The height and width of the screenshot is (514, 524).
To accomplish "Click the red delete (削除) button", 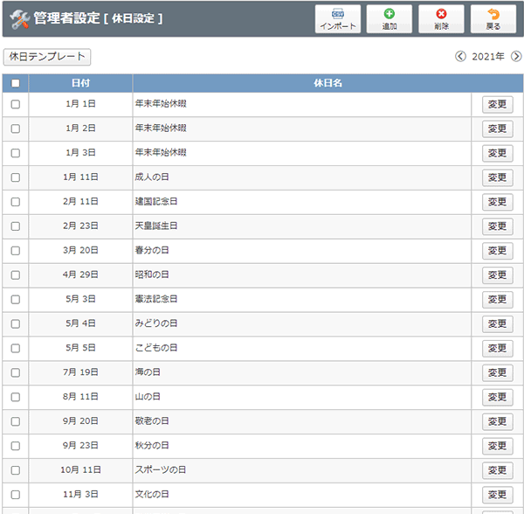I will pos(441,19).
